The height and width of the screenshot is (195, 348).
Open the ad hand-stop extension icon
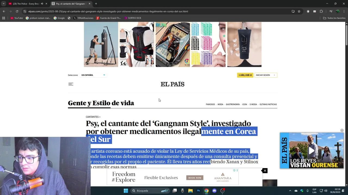[308, 11]
